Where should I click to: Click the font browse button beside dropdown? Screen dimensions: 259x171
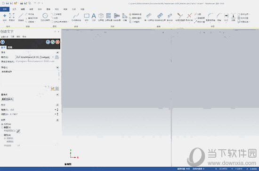tap(57, 57)
